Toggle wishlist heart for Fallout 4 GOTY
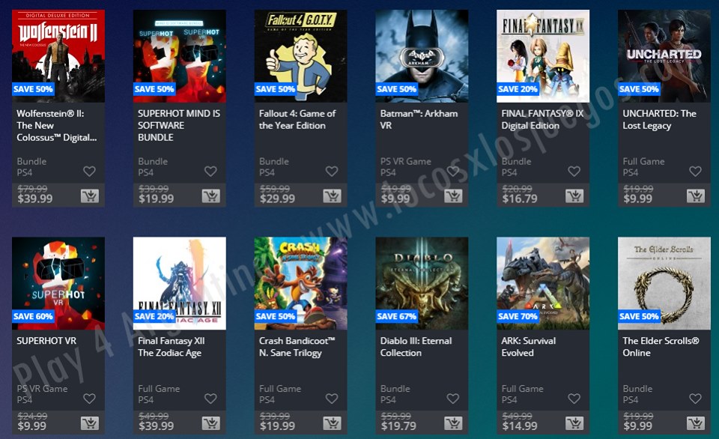This screenshot has height=439, width=719. [332, 171]
